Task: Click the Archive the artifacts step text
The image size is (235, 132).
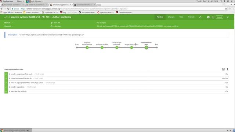Action: point(19,91)
